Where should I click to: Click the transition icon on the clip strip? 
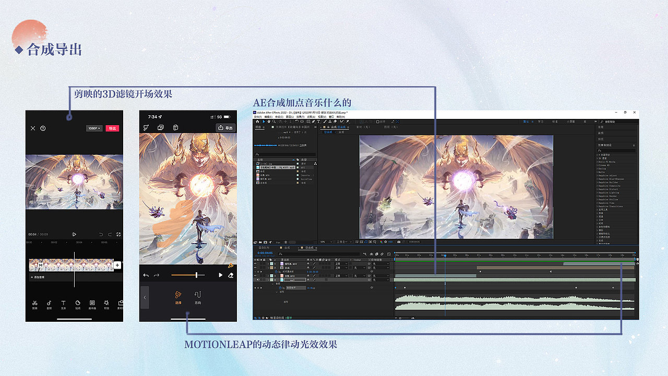point(40,265)
